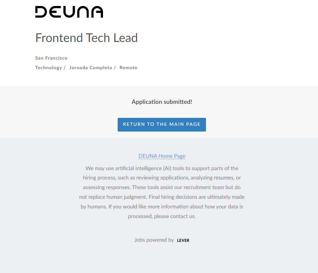Click the Jornada Completa commitment label
Image resolution: width=318 pixels, height=273 pixels.
pyautogui.click(x=90, y=68)
